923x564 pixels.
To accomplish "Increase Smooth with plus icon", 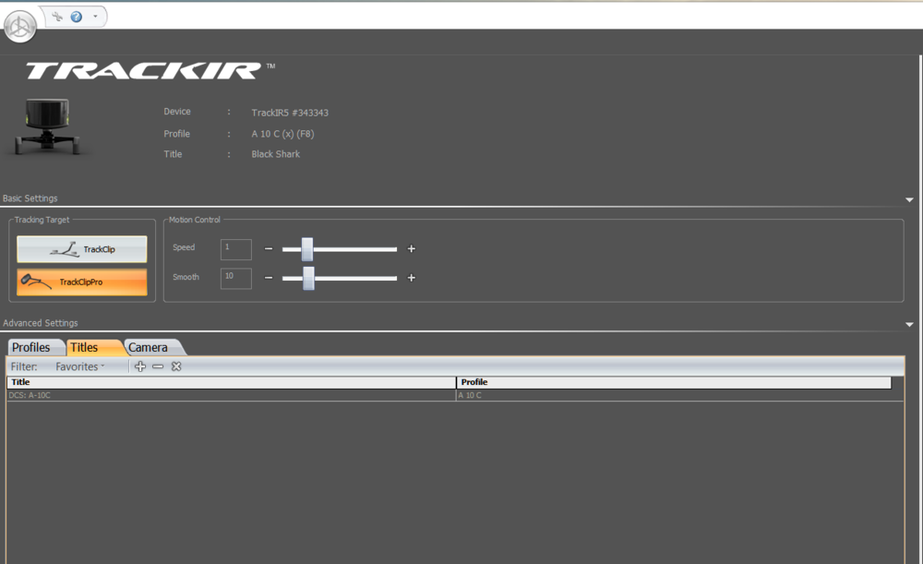I will (412, 278).
